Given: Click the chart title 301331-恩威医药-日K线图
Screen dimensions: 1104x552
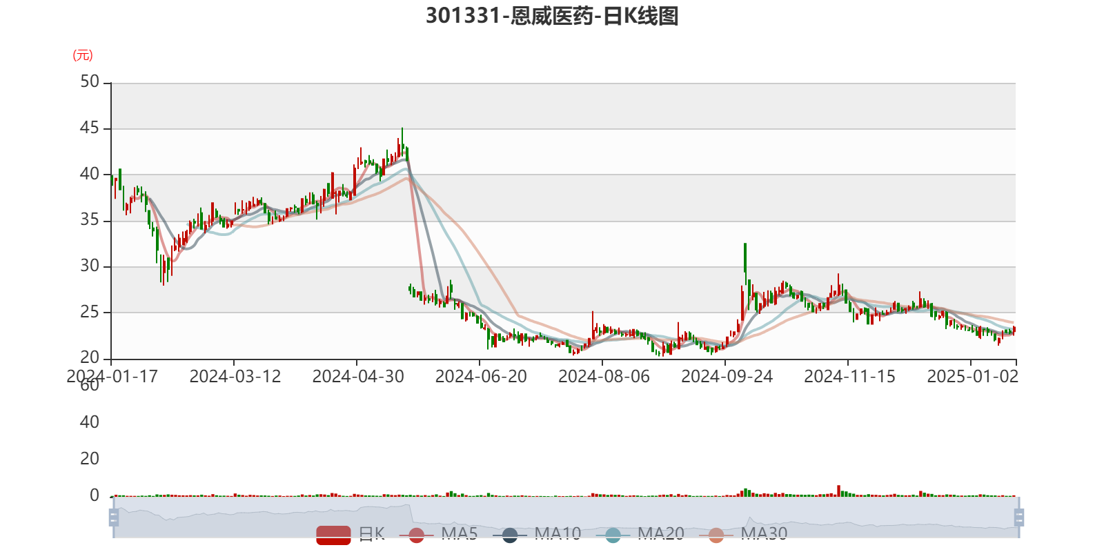Looking at the screenshot, I should tap(552, 16).
